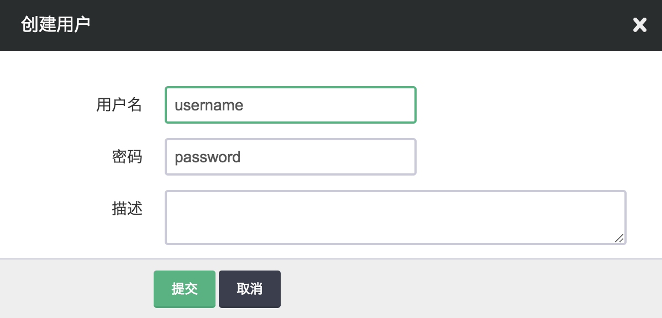Focus the 密码 password input field

(290, 157)
